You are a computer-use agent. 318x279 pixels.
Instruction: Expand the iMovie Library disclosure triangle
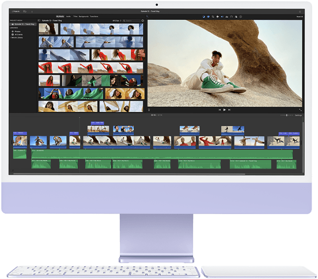[x=11, y=37]
